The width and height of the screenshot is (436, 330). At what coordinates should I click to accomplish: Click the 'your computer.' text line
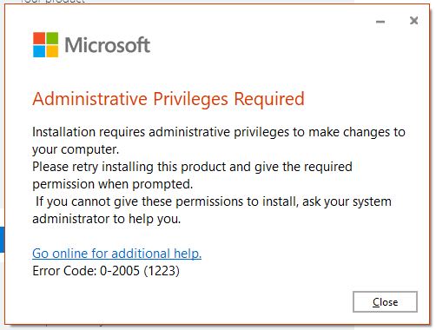point(76,149)
